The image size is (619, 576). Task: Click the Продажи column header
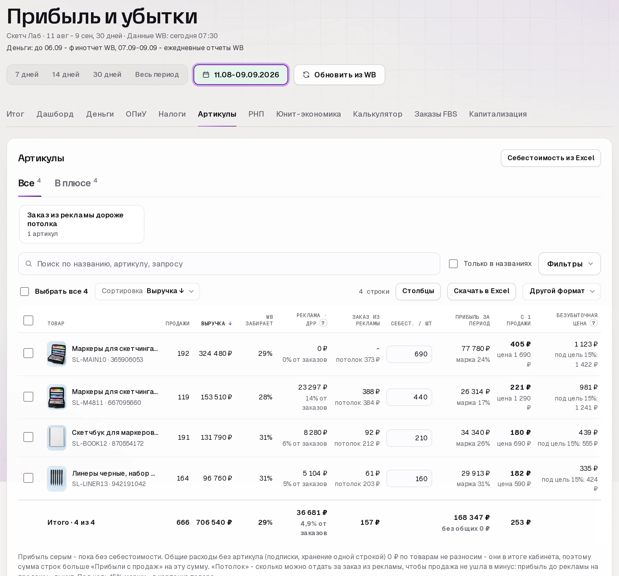pos(177,323)
